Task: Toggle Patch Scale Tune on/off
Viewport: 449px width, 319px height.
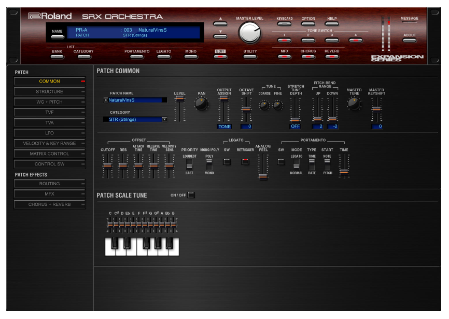Action: tap(191, 195)
